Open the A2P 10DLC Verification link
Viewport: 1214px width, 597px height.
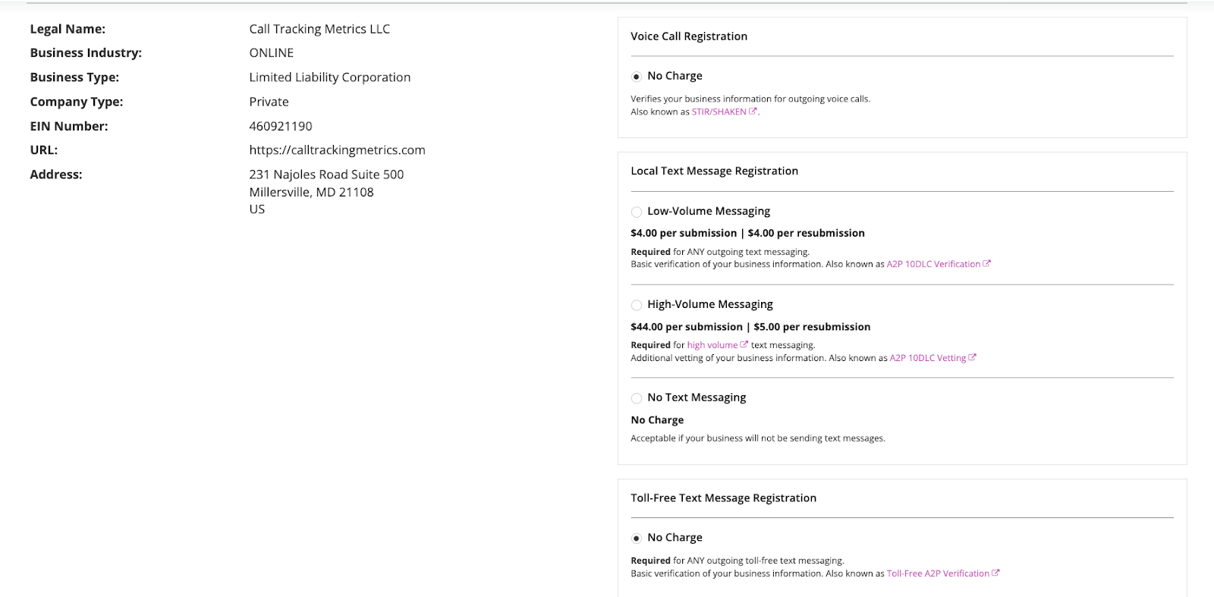click(933, 264)
